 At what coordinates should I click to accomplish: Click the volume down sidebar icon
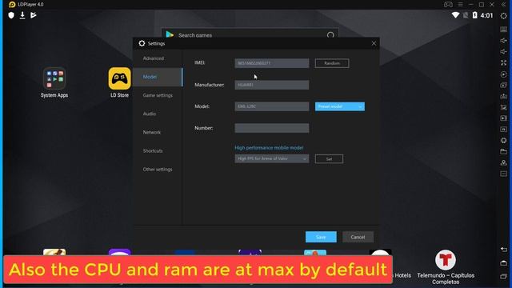click(x=503, y=51)
